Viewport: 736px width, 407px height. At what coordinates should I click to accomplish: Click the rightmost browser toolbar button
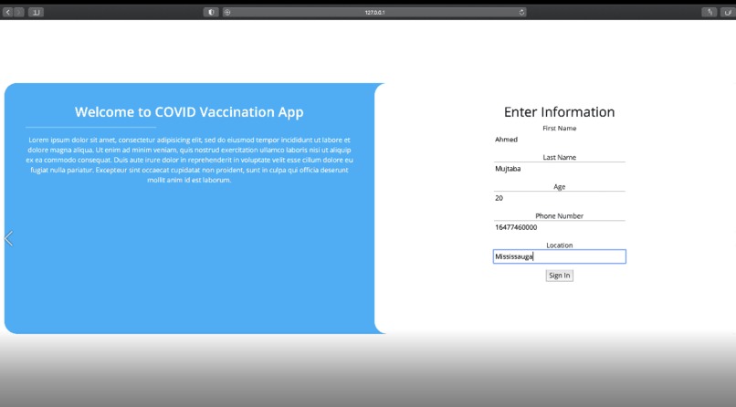(x=728, y=12)
